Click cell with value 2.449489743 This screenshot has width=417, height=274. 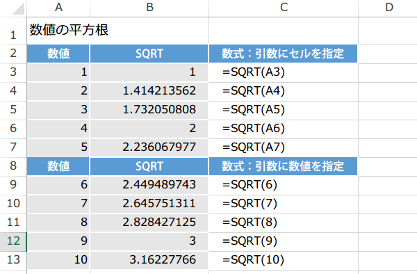pos(149,185)
